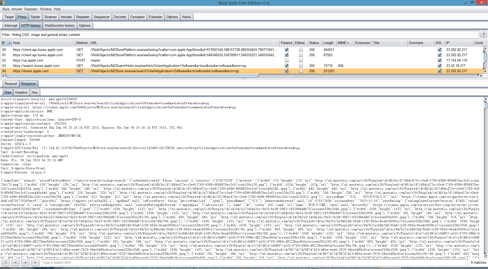This screenshot has width=488, height=269.
Task: Click XML MIME type in row 63
Action: coord(341,66)
